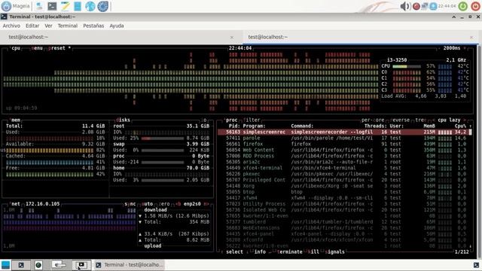Switch to previous network interface before enp2s0
Image resolution: width=482 pixels, height=271 pixels.
(178, 204)
